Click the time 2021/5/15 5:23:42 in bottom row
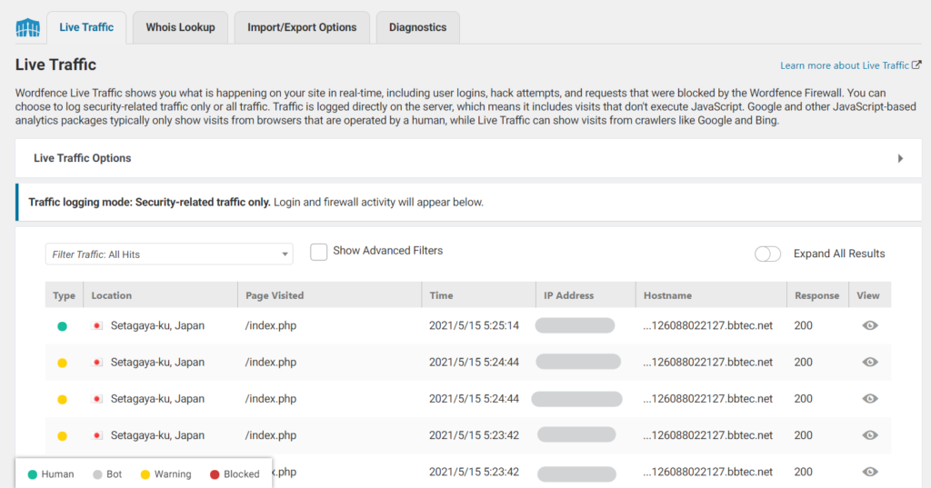This screenshot has height=488, width=931. [x=474, y=472]
